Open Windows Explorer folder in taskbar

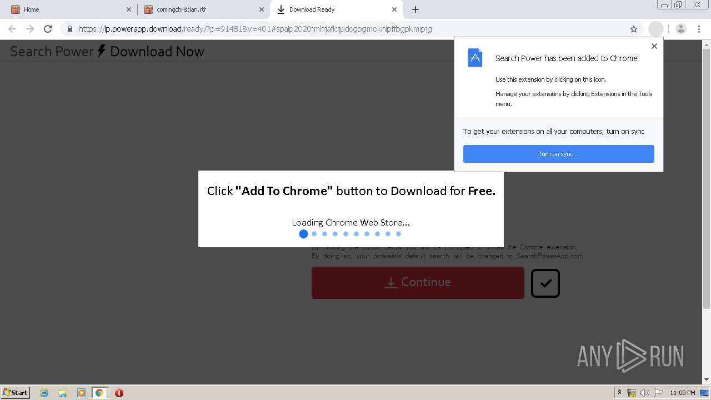pos(63,393)
